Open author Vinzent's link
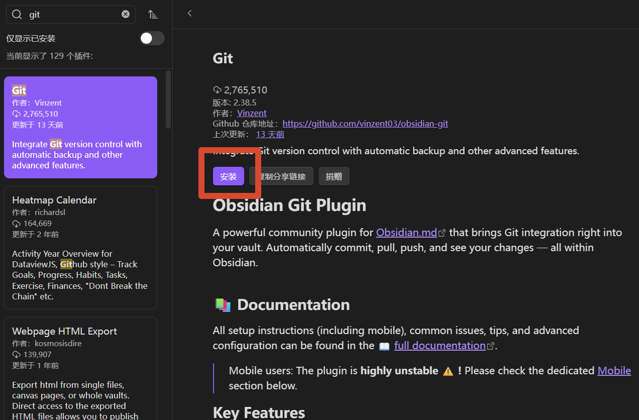 click(x=252, y=113)
